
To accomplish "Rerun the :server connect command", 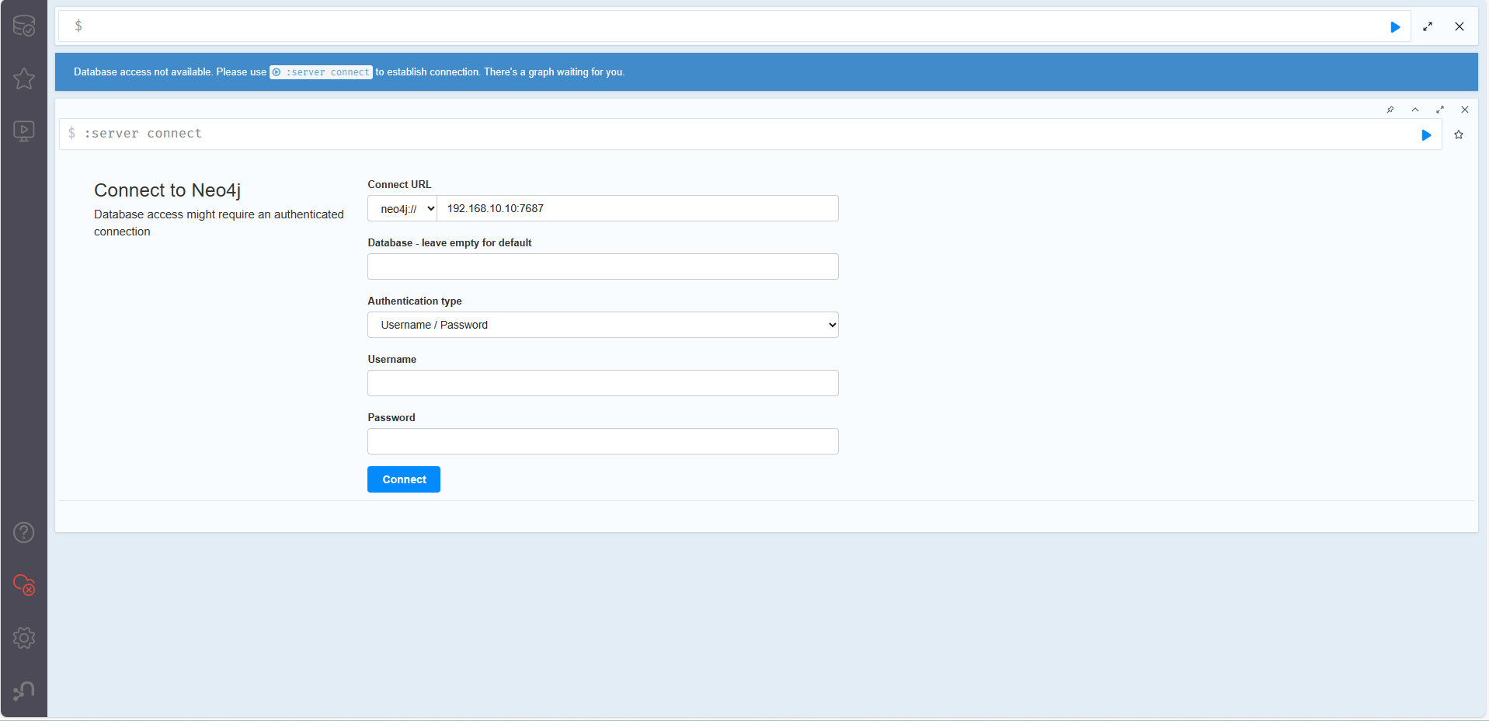I will click(1426, 135).
